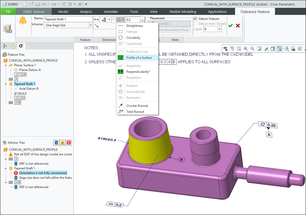Select Perpendicularity* from the list
This screenshot has height=215, width=306.
tap(137, 72)
